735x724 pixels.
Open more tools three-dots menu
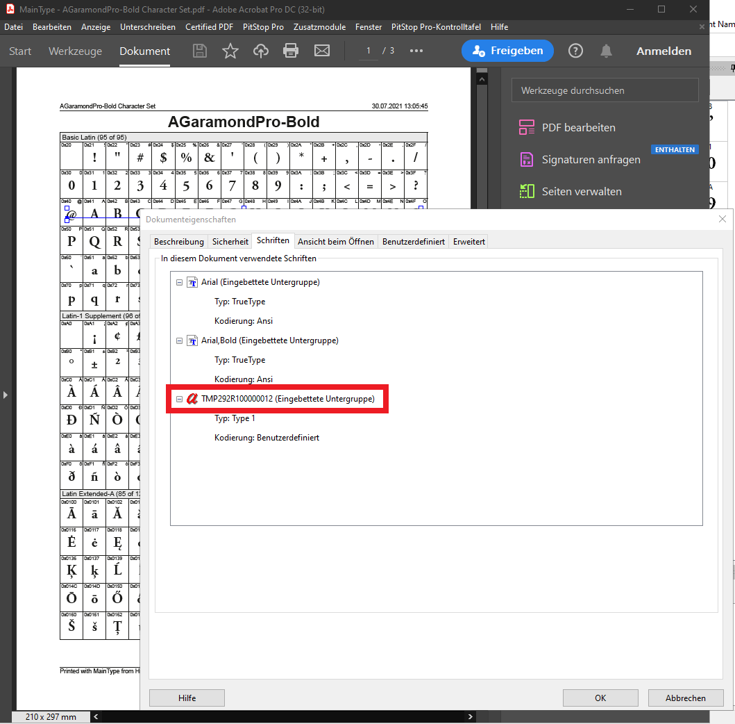click(416, 51)
